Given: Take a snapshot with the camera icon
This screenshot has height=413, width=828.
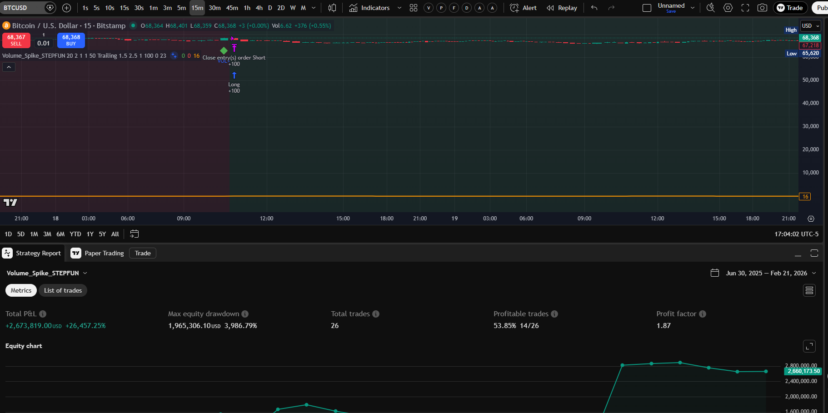Looking at the screenshot, I should pyautogui.click(x=763, y=8).
